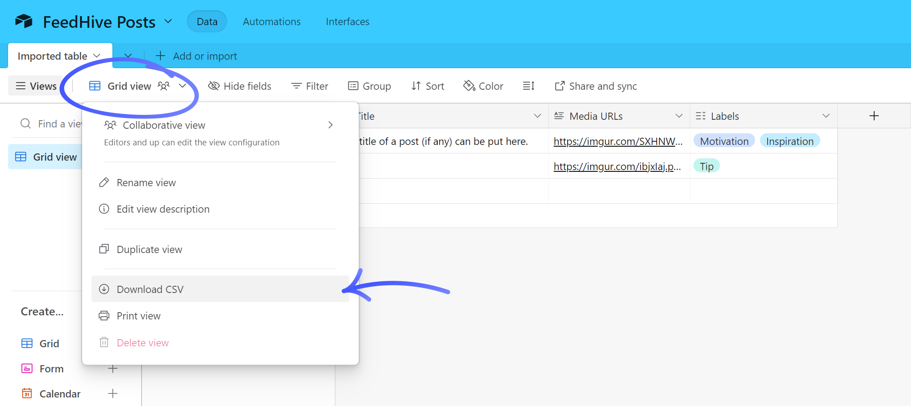Choose Duplicate view menu entry
The height and width of the screenshot is (406, 911).
(149, 249)
